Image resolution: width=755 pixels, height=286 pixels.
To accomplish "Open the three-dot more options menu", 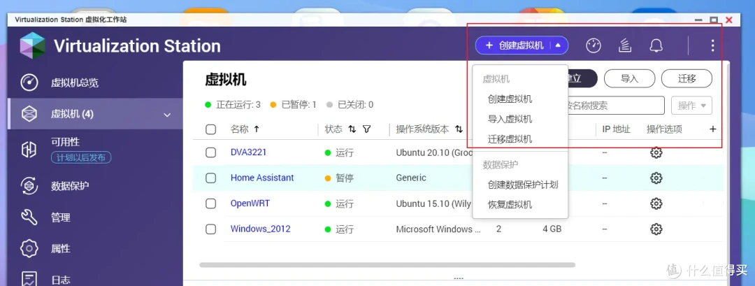I will 712,45.
